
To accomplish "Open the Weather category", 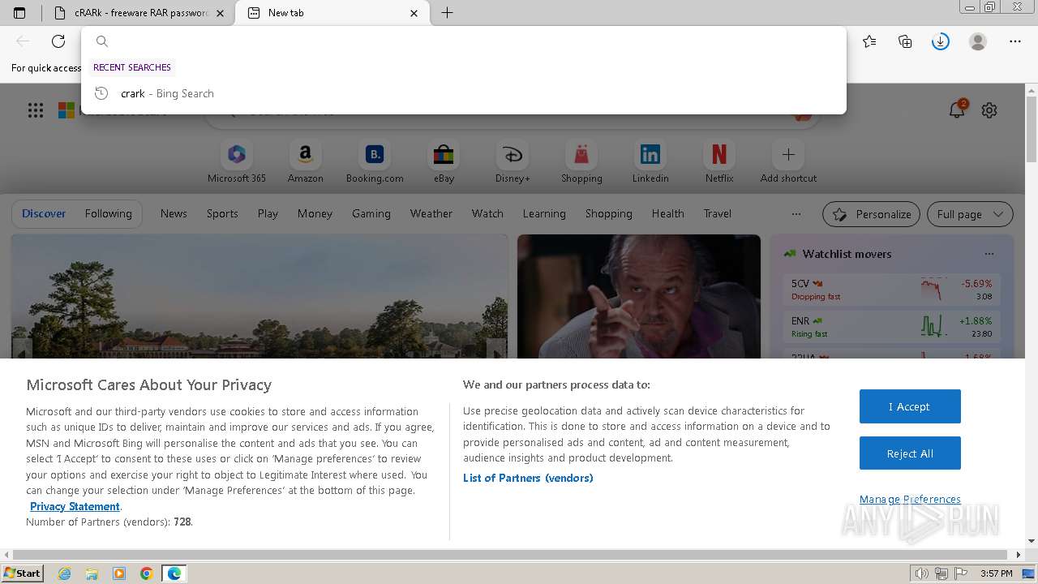I will pos(431,213).
